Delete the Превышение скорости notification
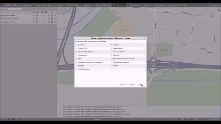 (x=55, y=19)
